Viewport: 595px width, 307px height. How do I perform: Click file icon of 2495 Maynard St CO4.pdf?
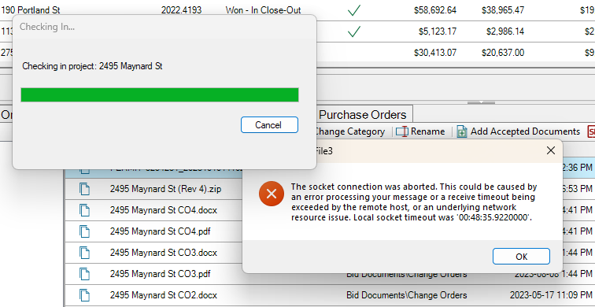(85, 231)
